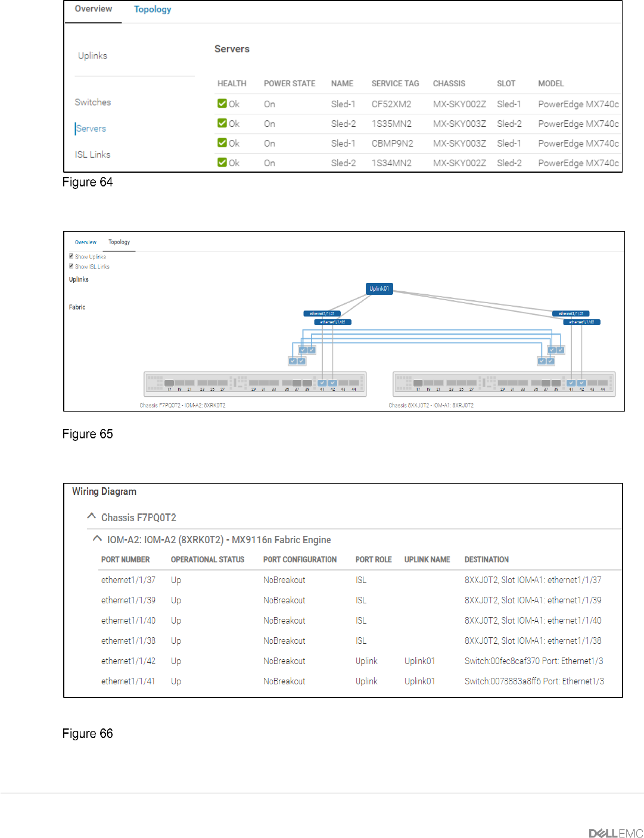This screenshot has height=838, width=644.
Task: Open ISL Links in the left sidebar
Action: coord(92,154)
